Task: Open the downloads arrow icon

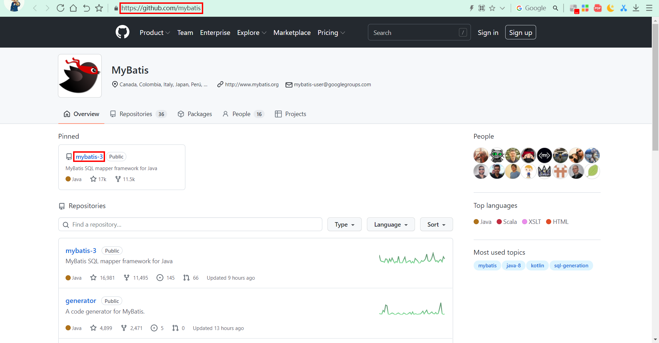Action: (x=636, y=8)
